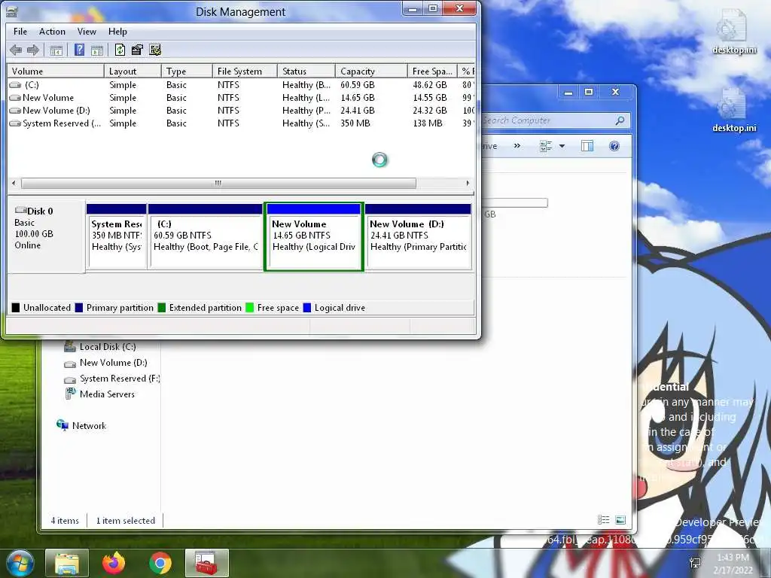This screenshot has width=771, height=578.
Task: Open the view options dropdown arrow in Explorer
Action: click(562, 146)
